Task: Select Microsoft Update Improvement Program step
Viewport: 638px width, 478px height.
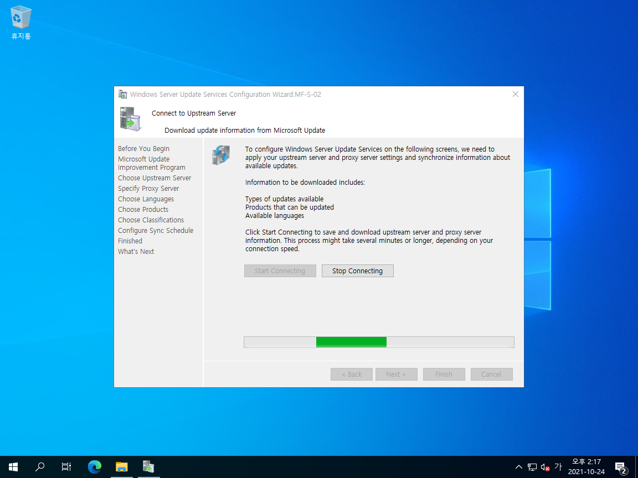Action: [152, 163]
